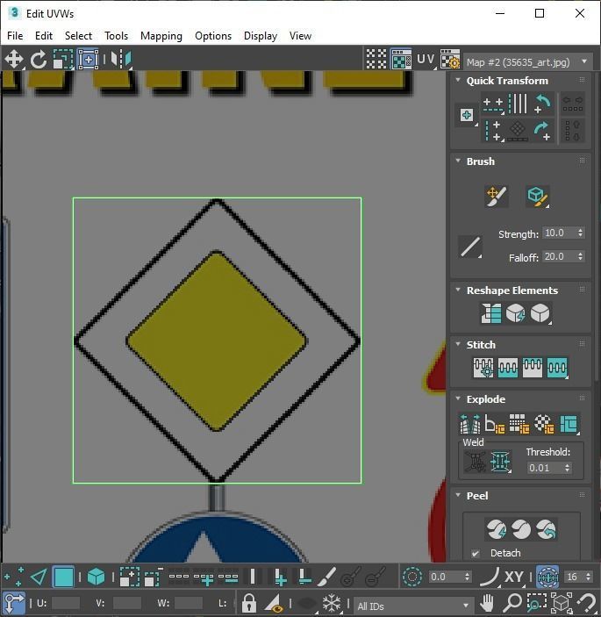Adjust the Falloff spinner arrows

point(581,256)
